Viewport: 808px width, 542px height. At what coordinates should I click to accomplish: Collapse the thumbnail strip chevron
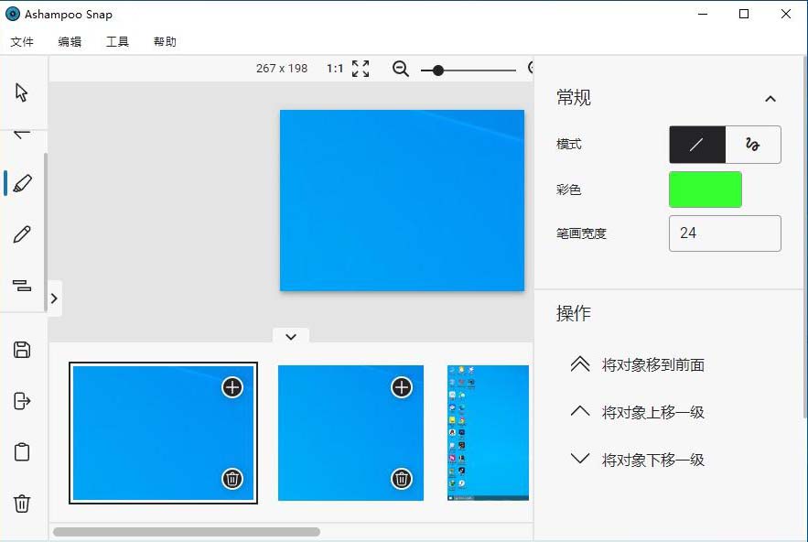point(291,337)
